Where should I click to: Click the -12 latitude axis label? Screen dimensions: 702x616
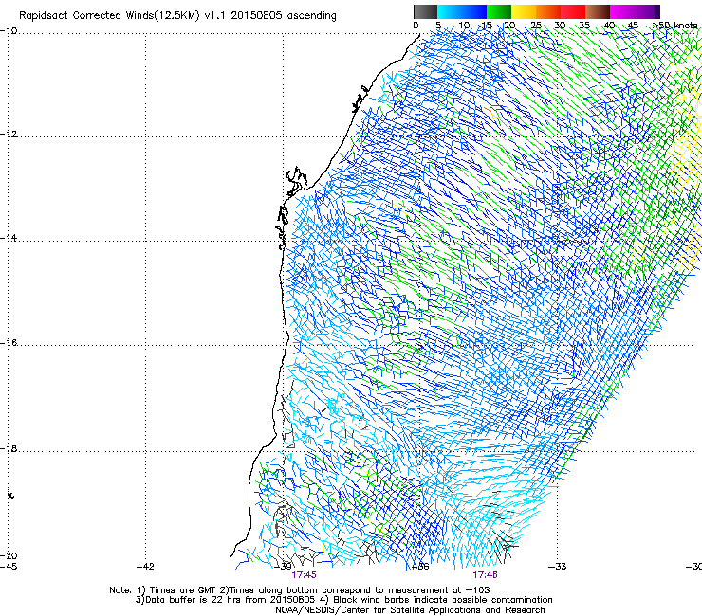pyautogui.click(x=9, y=135)
